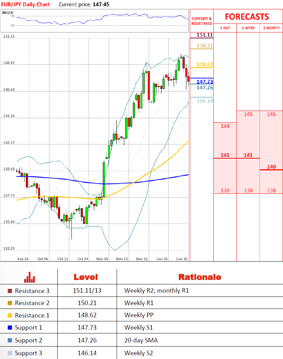Click the 140 median in 1 MONTH forecast
This screenshot has height=359, width=283.
(x=271, y=167)
